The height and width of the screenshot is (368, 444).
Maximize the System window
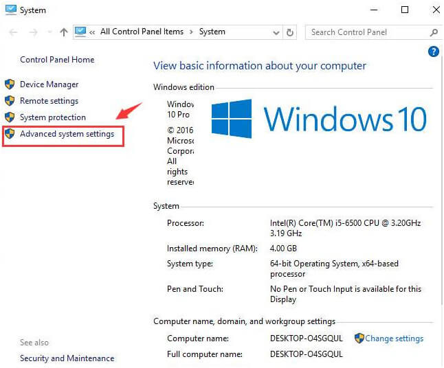pos(405,10)
